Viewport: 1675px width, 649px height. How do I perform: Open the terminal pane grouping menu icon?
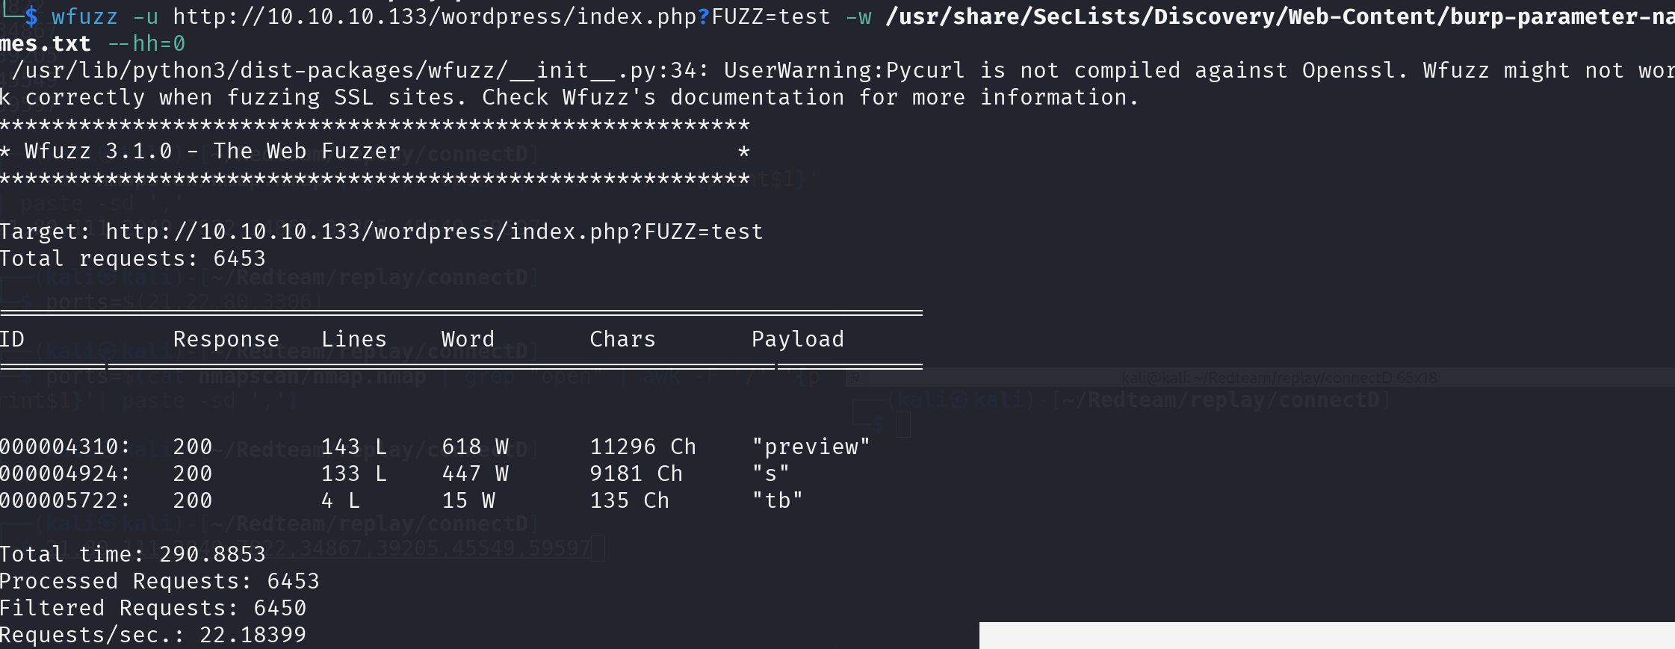pyautogui.click(x=852, y=378)
